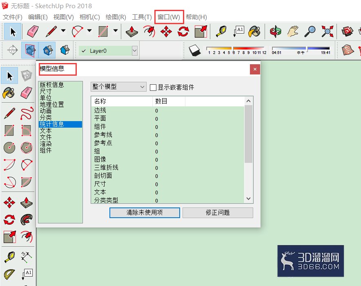Click the statistics list scroll-down arrow
The image size is (361, 286).
(x=248, y=198)
